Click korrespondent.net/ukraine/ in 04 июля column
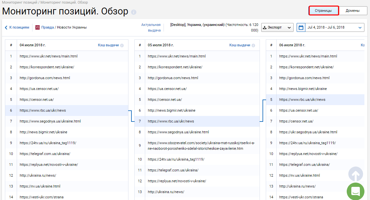This screenshot has height=200, width=370. [47, 67]
